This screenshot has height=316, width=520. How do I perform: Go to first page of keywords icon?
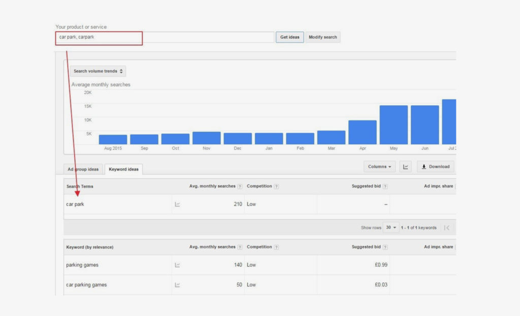tap(447, 228)
